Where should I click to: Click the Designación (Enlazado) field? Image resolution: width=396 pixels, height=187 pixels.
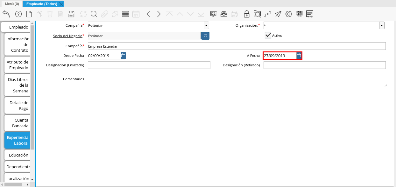pyautogui.click(x=149, y=65)
